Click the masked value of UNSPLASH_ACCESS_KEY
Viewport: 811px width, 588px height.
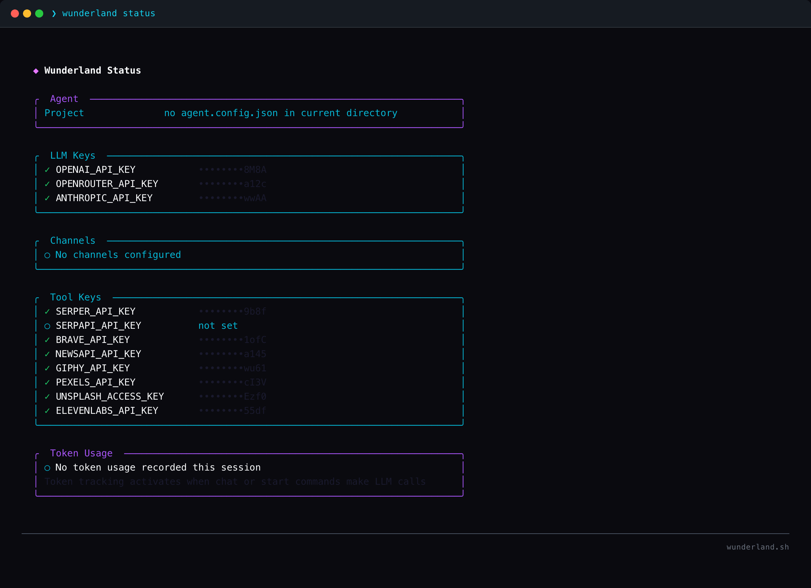pos(232,396)
